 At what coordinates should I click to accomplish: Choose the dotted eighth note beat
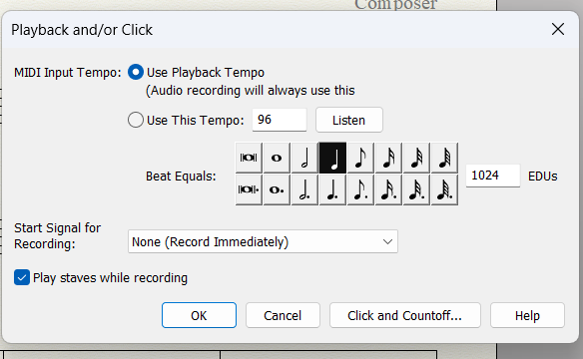(x=360, y=189)
